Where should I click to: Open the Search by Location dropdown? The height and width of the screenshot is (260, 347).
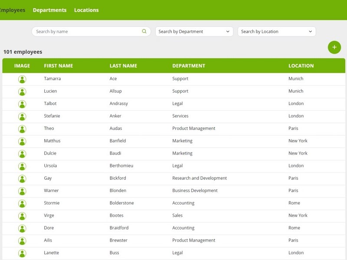click(x=276, y=32)
